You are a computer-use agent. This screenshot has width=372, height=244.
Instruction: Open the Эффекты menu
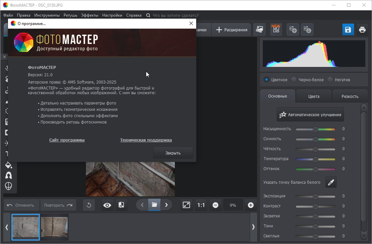pos(90,15)
